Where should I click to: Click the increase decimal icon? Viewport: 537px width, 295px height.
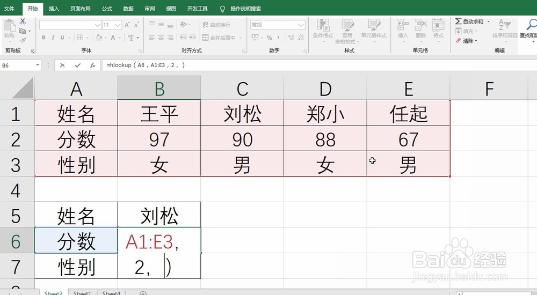click(x=291, y=38)
